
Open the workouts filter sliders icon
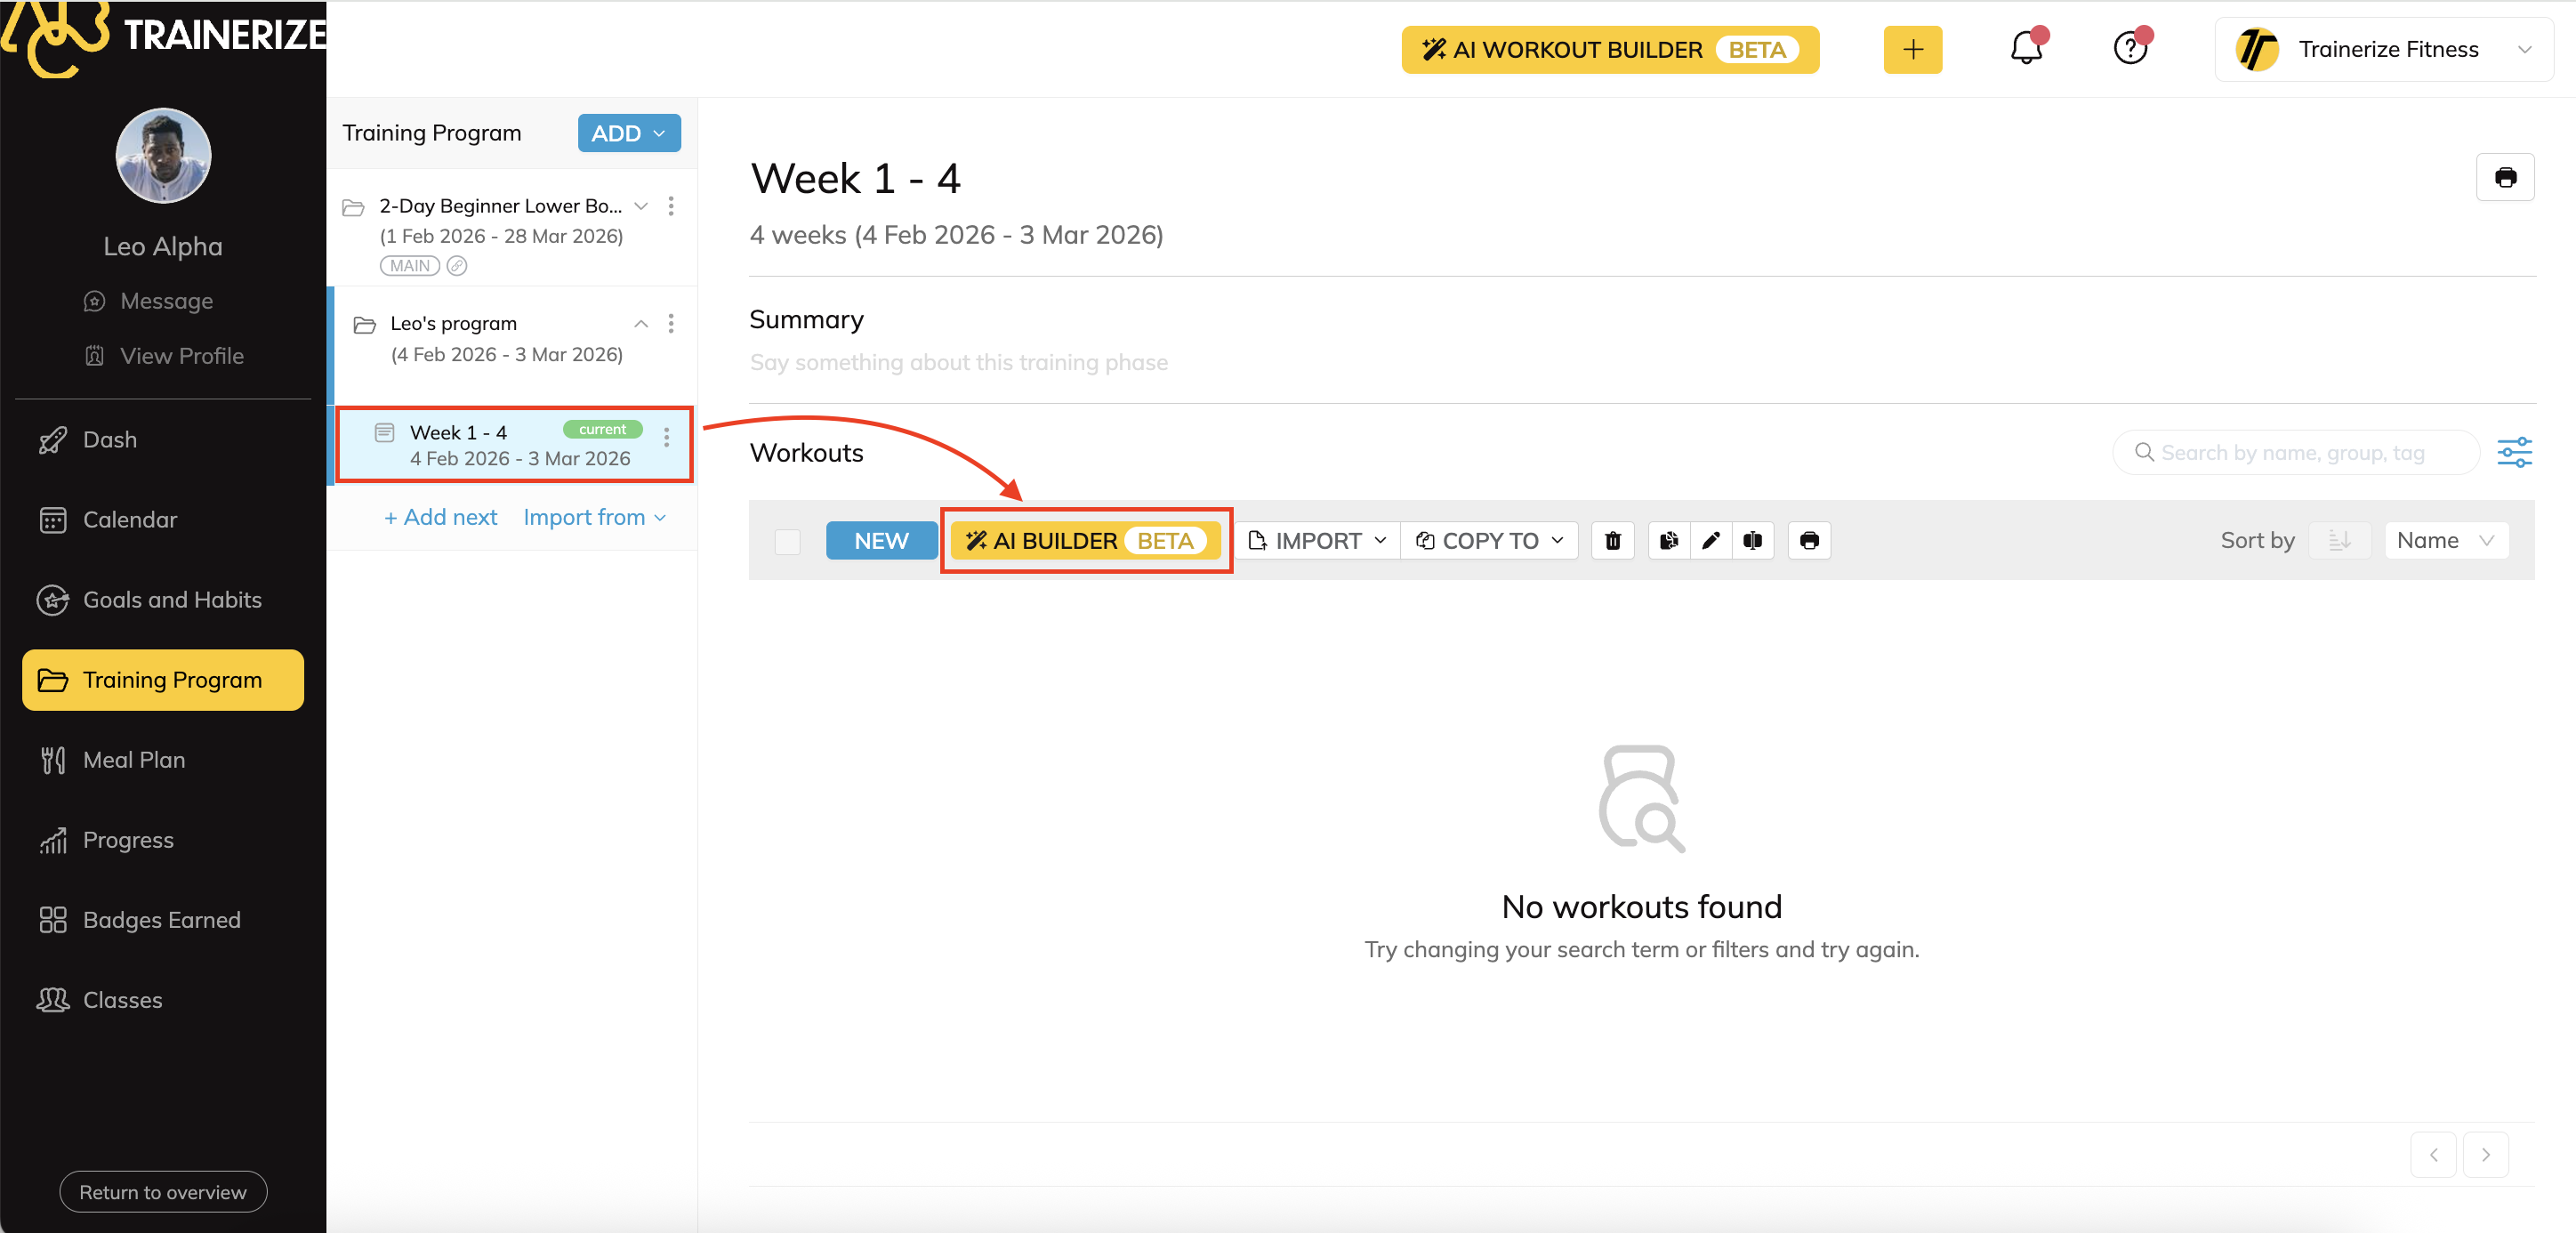[x=2514, y=452]
